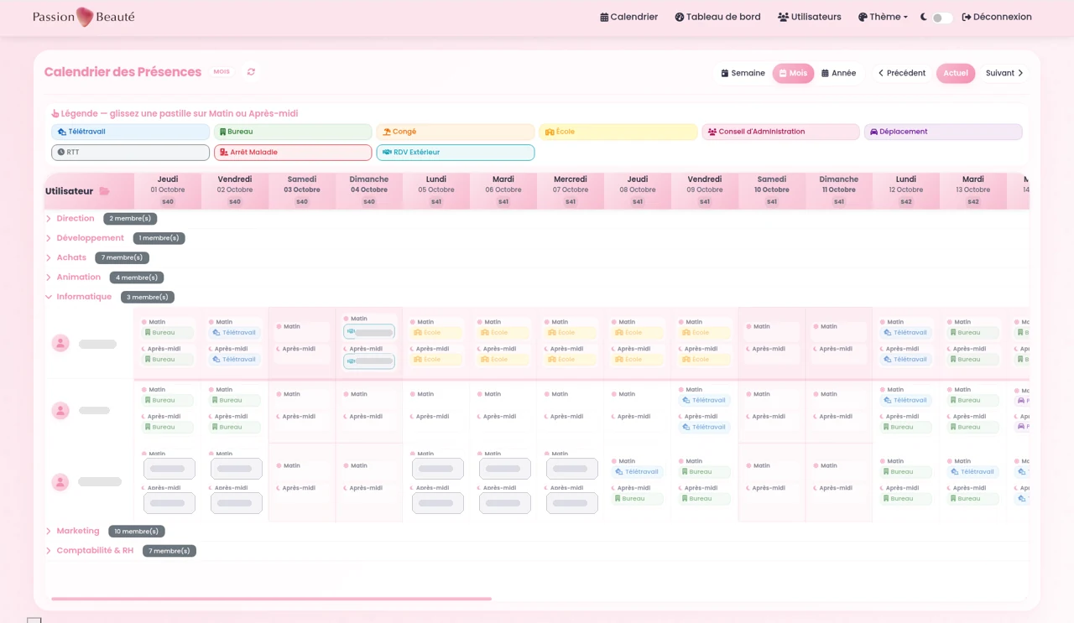Select Conseil d'Administration legend chip
Screen dimensions: 1074x623
(x=781, y=132)
